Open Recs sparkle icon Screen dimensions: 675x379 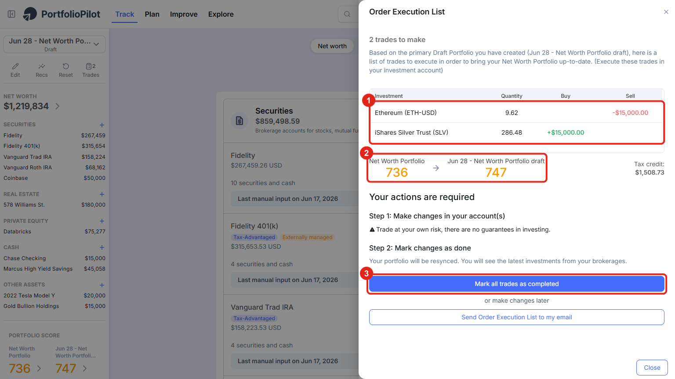click(x=42, y=66)
